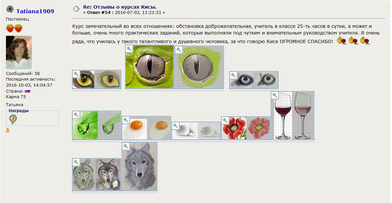Click the magnifier on large grey wolf embroidery
Screen dimensions: 392x203
126,146
